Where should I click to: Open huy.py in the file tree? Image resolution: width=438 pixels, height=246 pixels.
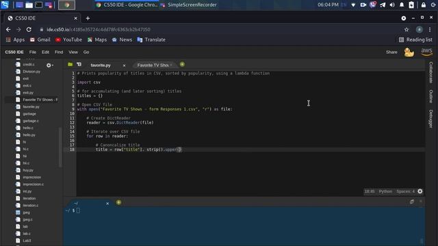pos(28,170)
